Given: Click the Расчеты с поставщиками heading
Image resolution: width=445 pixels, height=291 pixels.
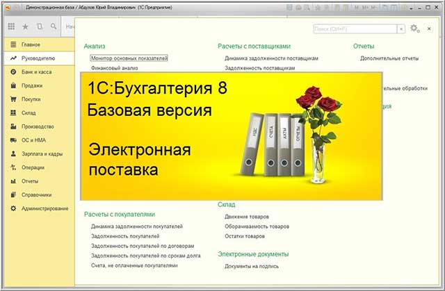Looking at the screenshot, I should (x=254, y=47).
